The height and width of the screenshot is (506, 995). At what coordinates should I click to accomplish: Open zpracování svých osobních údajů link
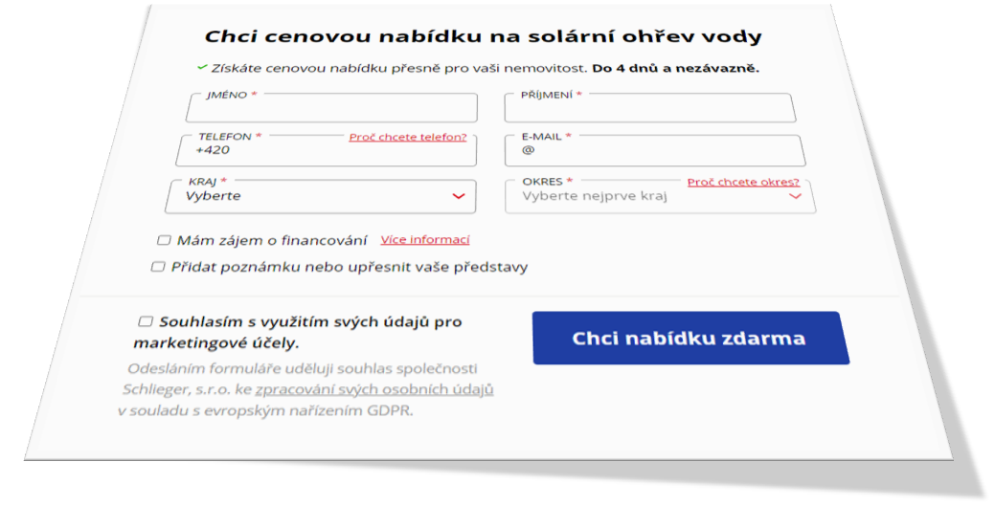(x=374, y=389)
